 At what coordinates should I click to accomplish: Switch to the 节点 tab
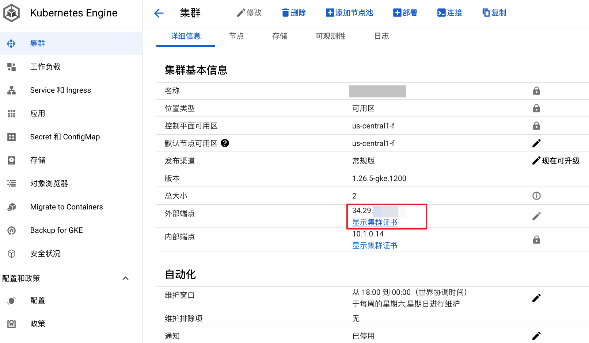coord(236,36)
